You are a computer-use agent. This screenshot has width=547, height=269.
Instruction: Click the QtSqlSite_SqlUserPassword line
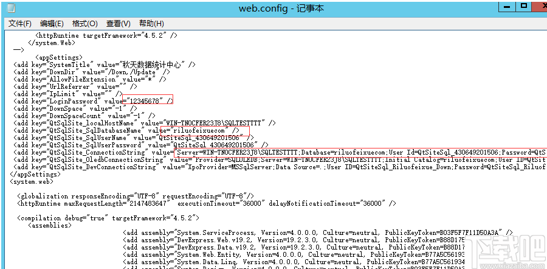(x=141, y=145)
